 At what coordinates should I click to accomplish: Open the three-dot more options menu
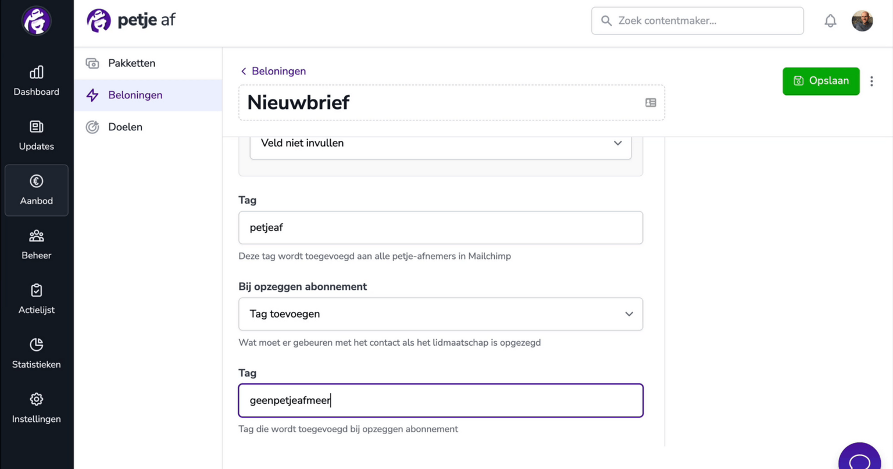click(x=871, y=81)
